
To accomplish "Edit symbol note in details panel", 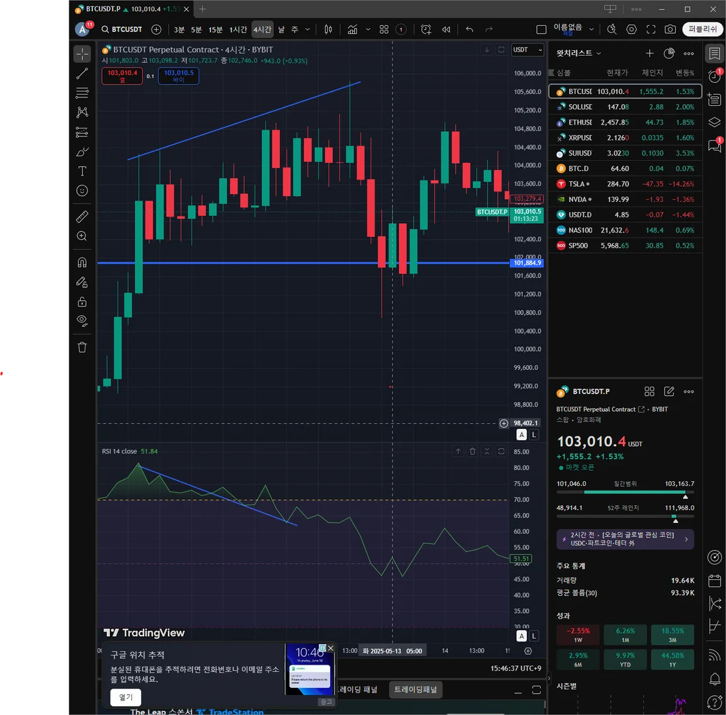I will [x=669, y=392].
